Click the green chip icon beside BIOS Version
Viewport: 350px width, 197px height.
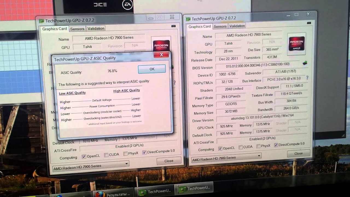tap(305, 63)
